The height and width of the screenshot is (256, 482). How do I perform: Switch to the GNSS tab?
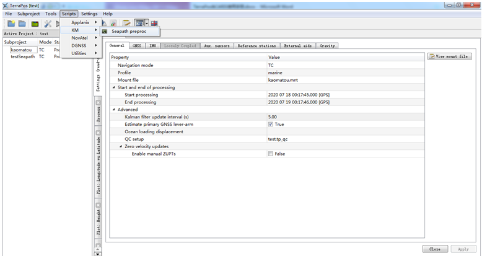137,46
